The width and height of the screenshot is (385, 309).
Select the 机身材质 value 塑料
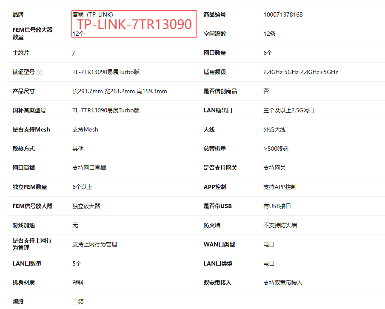78,283
